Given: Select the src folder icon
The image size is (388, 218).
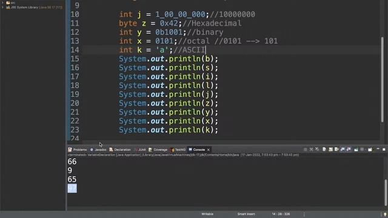Looking at the screenshot, I should click(8, 2).
